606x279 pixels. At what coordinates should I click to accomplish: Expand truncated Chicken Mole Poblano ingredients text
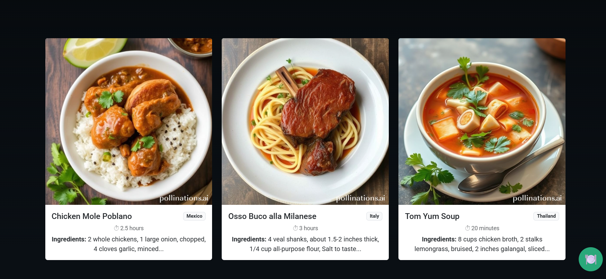[129, 244]
